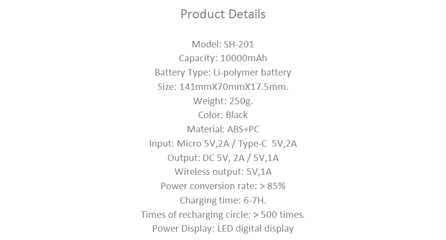The height and width of the screenshot is (240, 446).
Task: Click the 85% value
Action: [x=276, y=186]
